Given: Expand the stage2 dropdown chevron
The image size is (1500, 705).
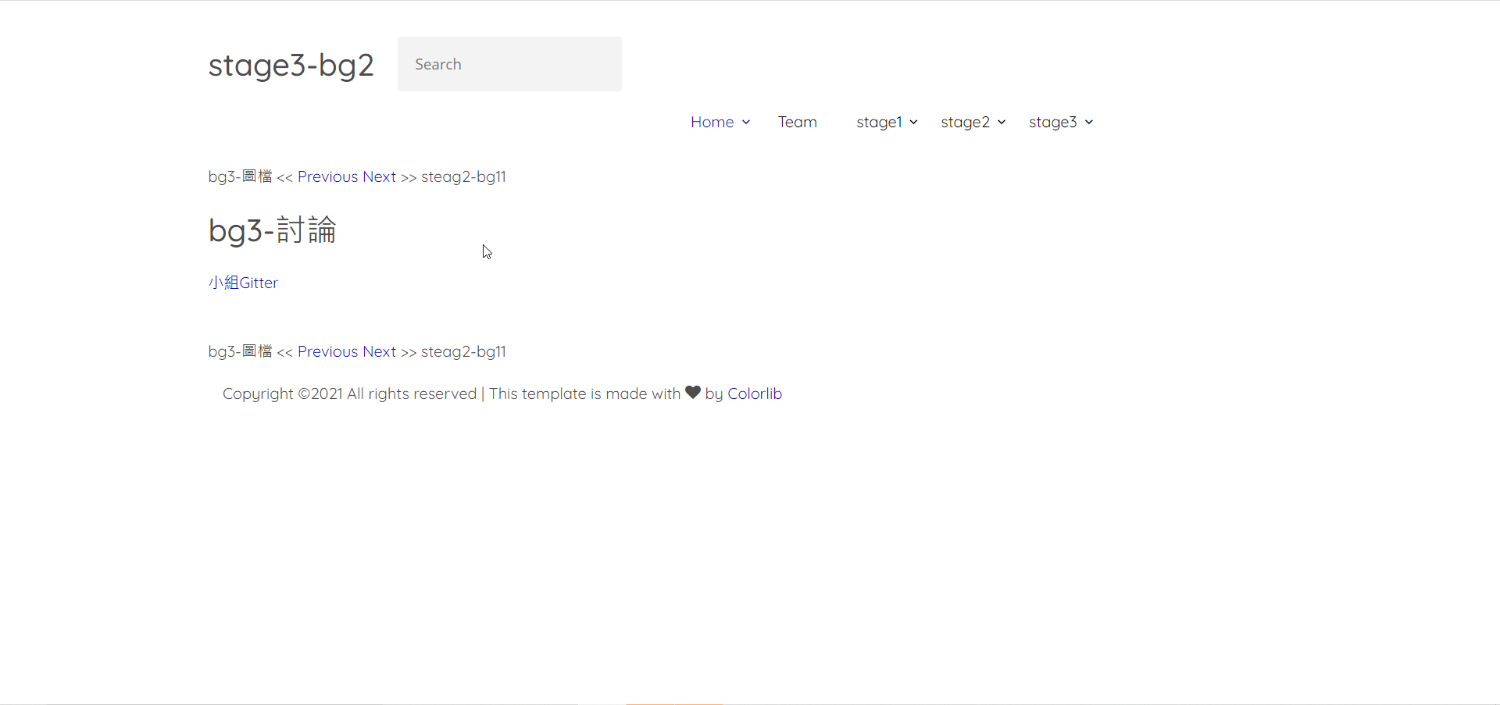Looking at the screenshot, I should pyautogui.click(x=1002, y=123).
